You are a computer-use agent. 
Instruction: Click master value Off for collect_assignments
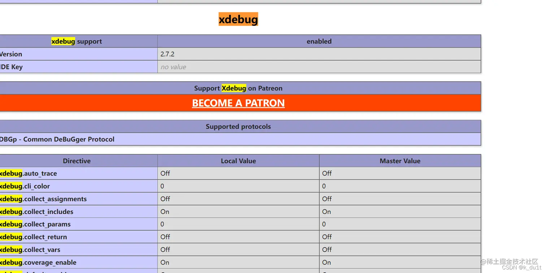click(x=400, y=199)
